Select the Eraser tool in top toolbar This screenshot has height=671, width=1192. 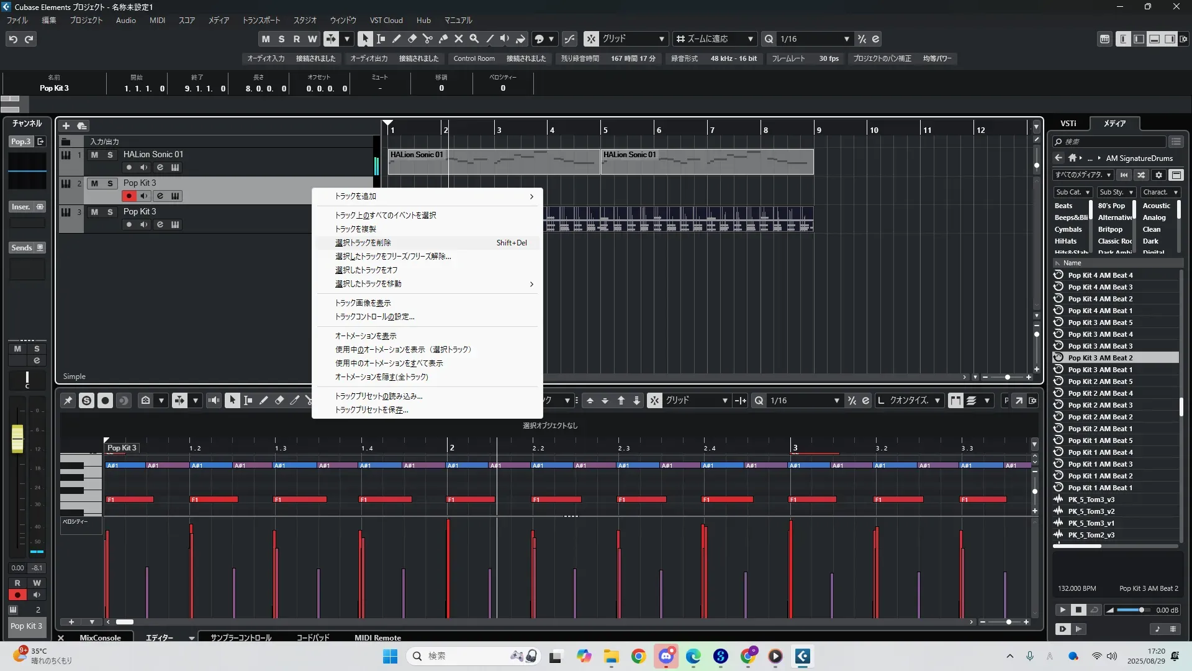412,39
